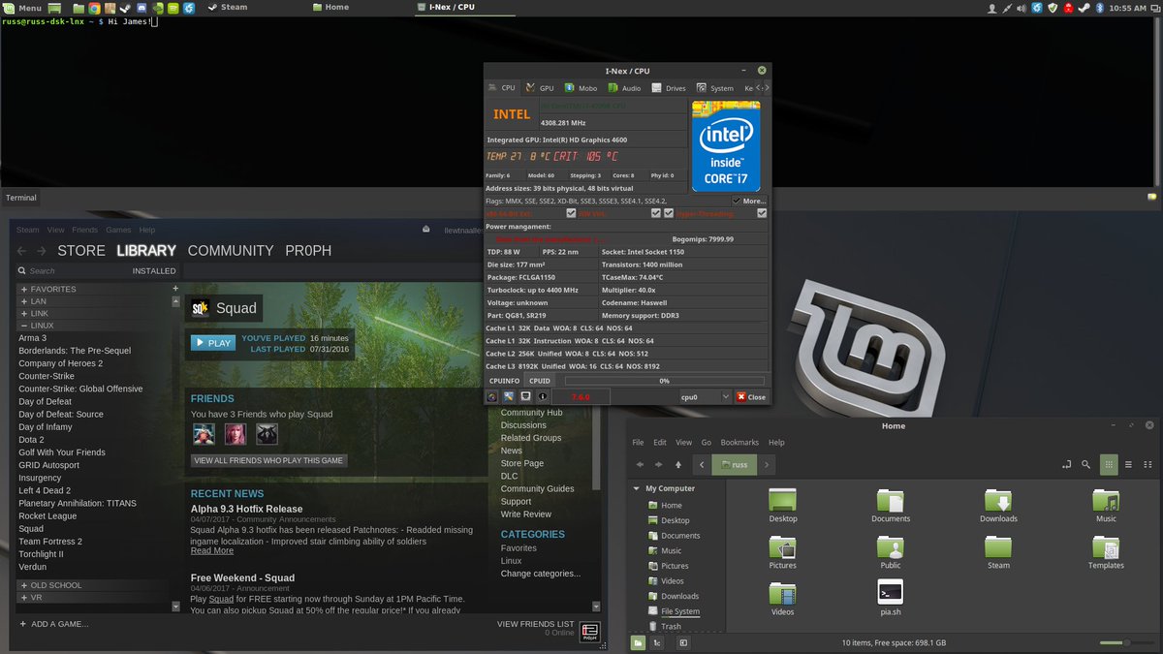Screen dimensions: 1163x654
Task: Toggle the Hyper-Threading checkbox in I-Nex
Action: pos(761,213)
